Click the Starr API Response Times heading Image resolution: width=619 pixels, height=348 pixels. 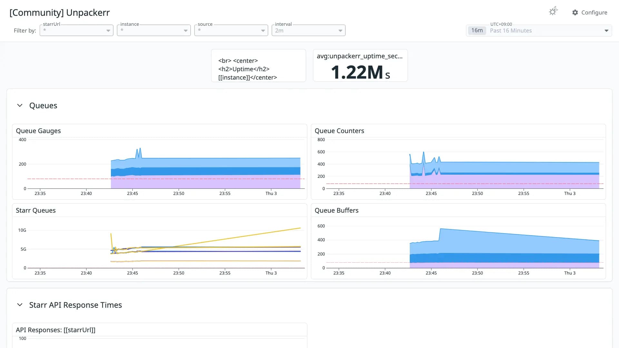tap(75, 305)
